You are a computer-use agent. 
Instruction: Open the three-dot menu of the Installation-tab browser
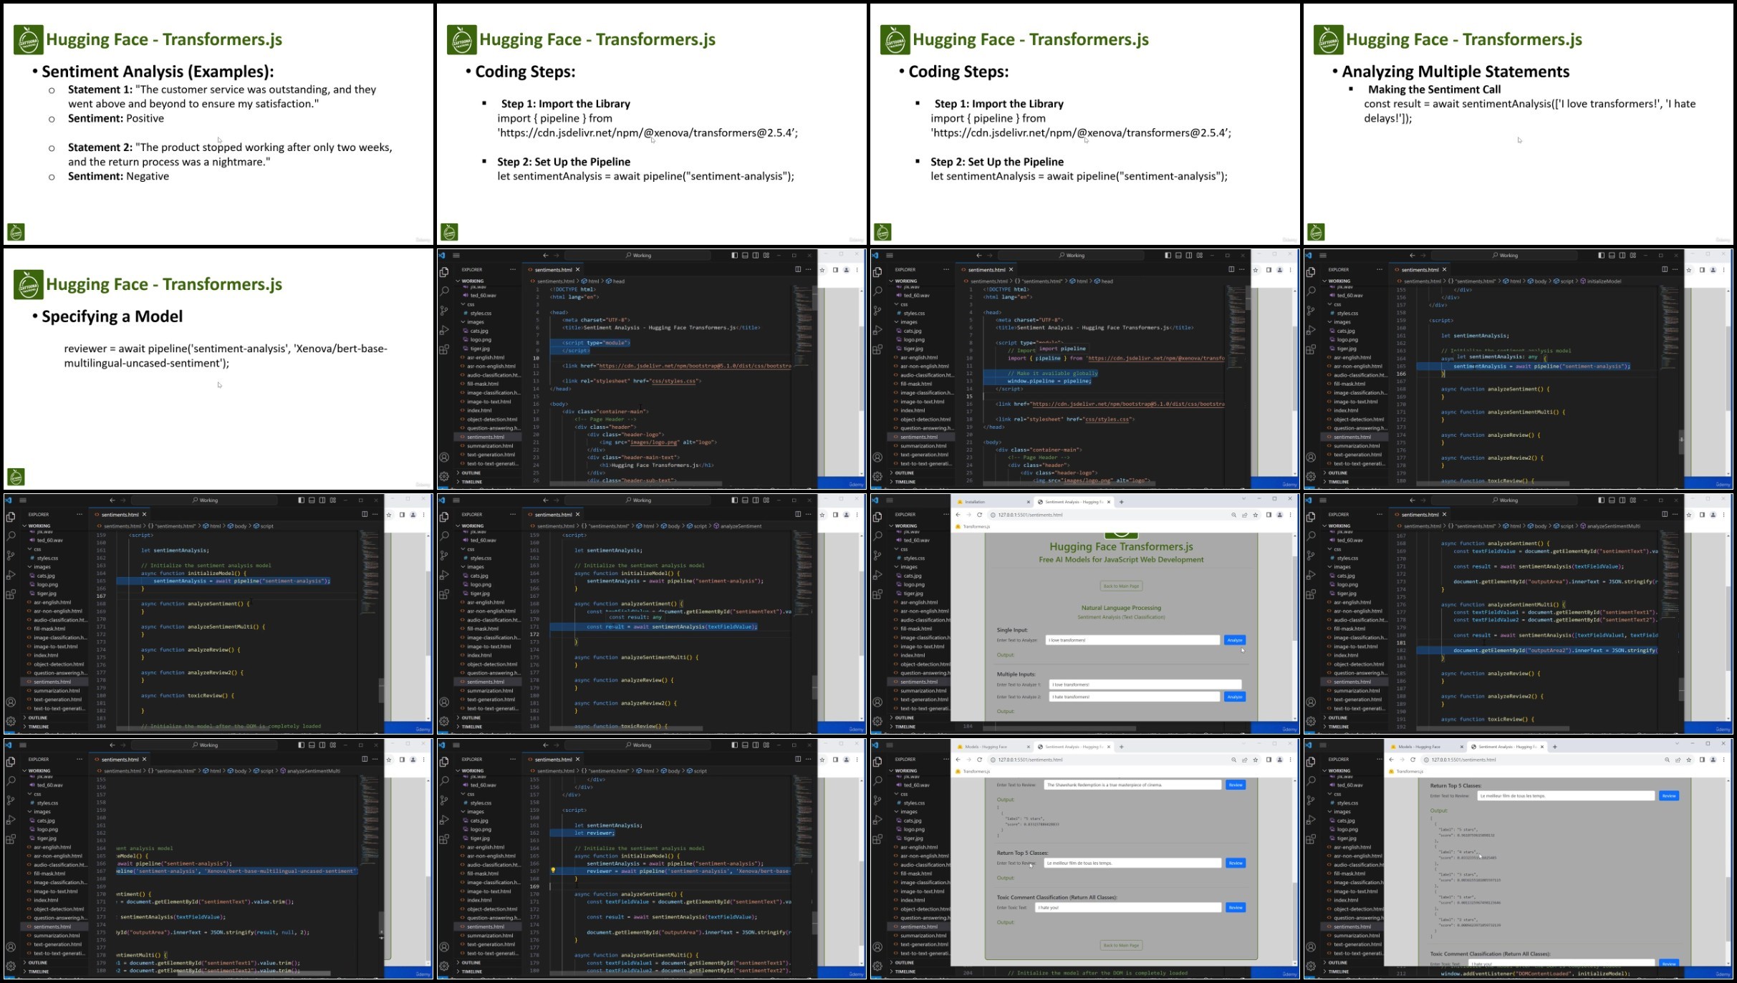click(x=1290, y=515)
